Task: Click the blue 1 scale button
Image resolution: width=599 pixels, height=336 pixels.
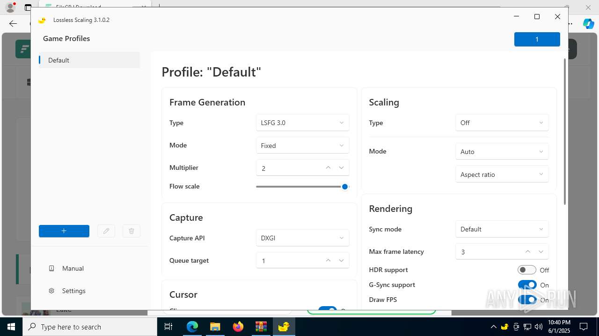Action: coord(537,39)
